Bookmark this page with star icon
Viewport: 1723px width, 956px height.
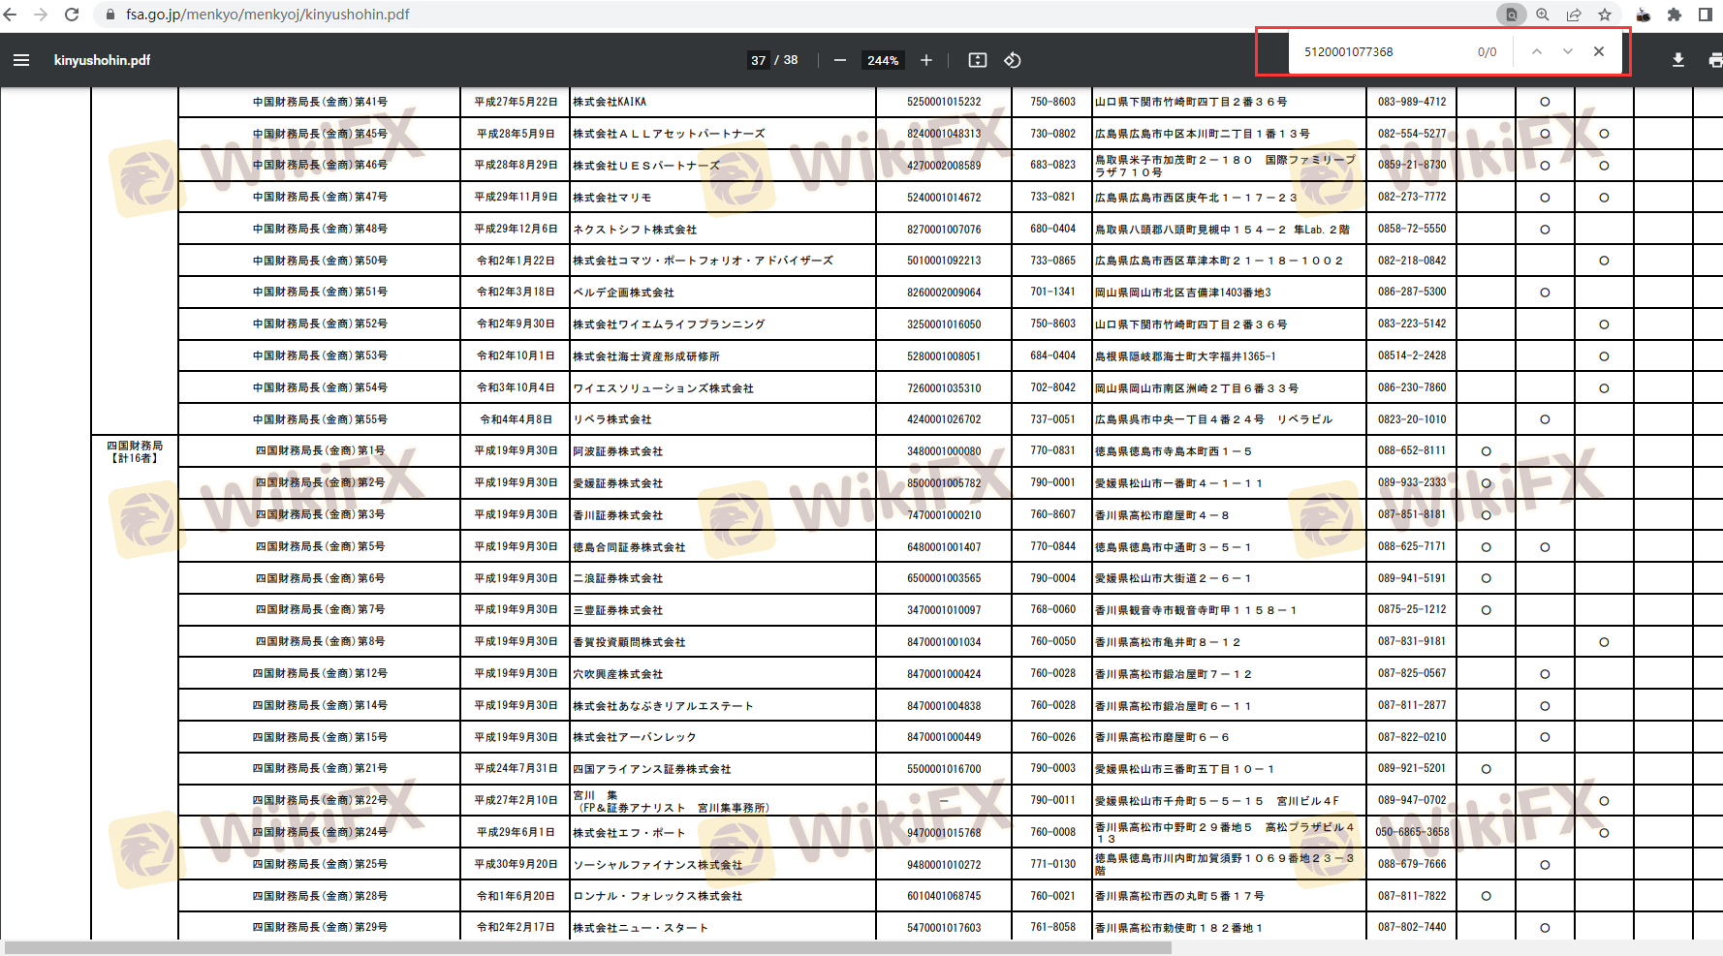(x=1605, y=15)
